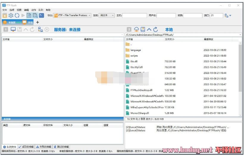Screen dimensions: 244x156
Task: Click the 密码 password input field
Action: [x=193, y=15]
